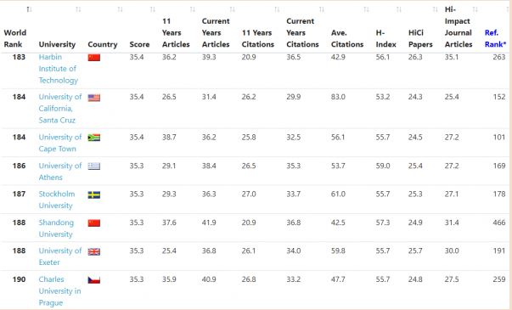The width and height of the screenshot is (512, 310).
Task: Open Shandong University entry
Action: pos(56,228)
